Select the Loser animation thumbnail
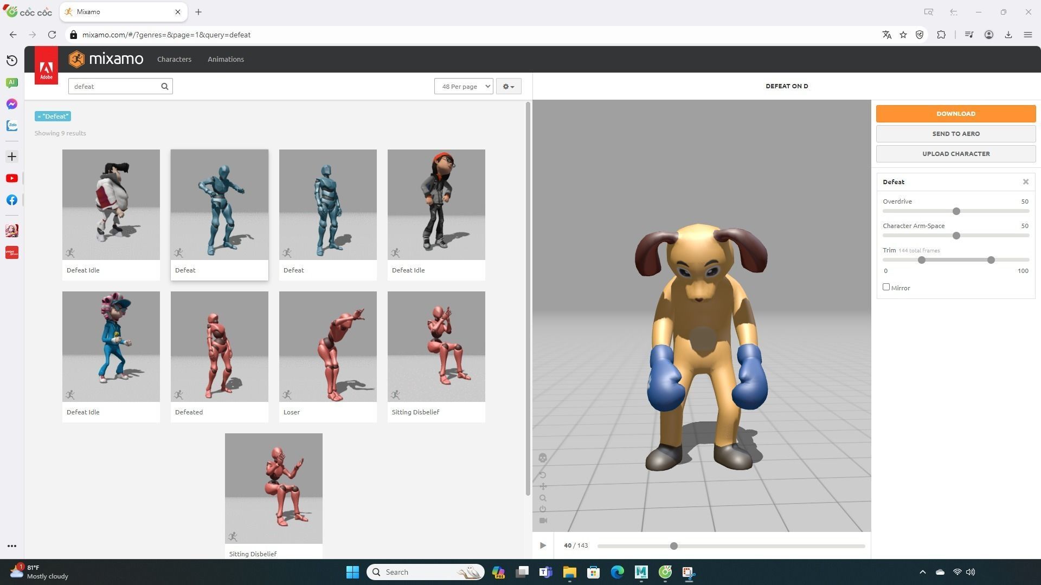 point(328,347)
